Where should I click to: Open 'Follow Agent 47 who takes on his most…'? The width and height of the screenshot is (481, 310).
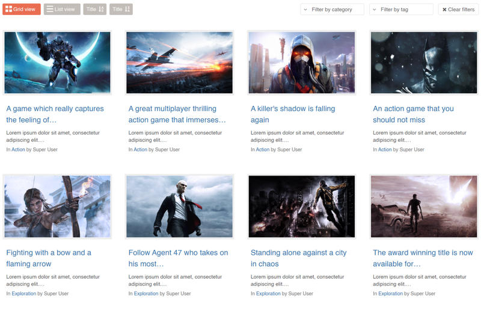coord(178,258)
